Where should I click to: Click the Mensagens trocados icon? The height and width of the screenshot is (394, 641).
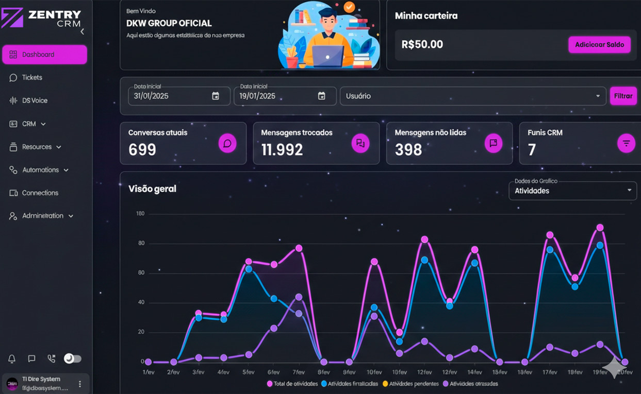pyautogui.click(x=360, y=143)
